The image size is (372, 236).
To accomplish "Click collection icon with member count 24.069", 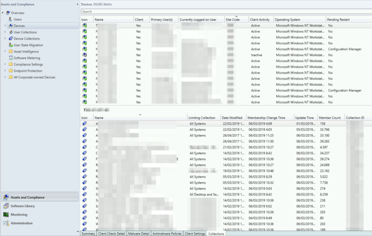I will (x=85, y=165).
